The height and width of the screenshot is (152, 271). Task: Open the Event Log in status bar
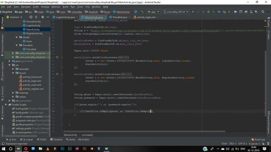[x=258, y=139]
